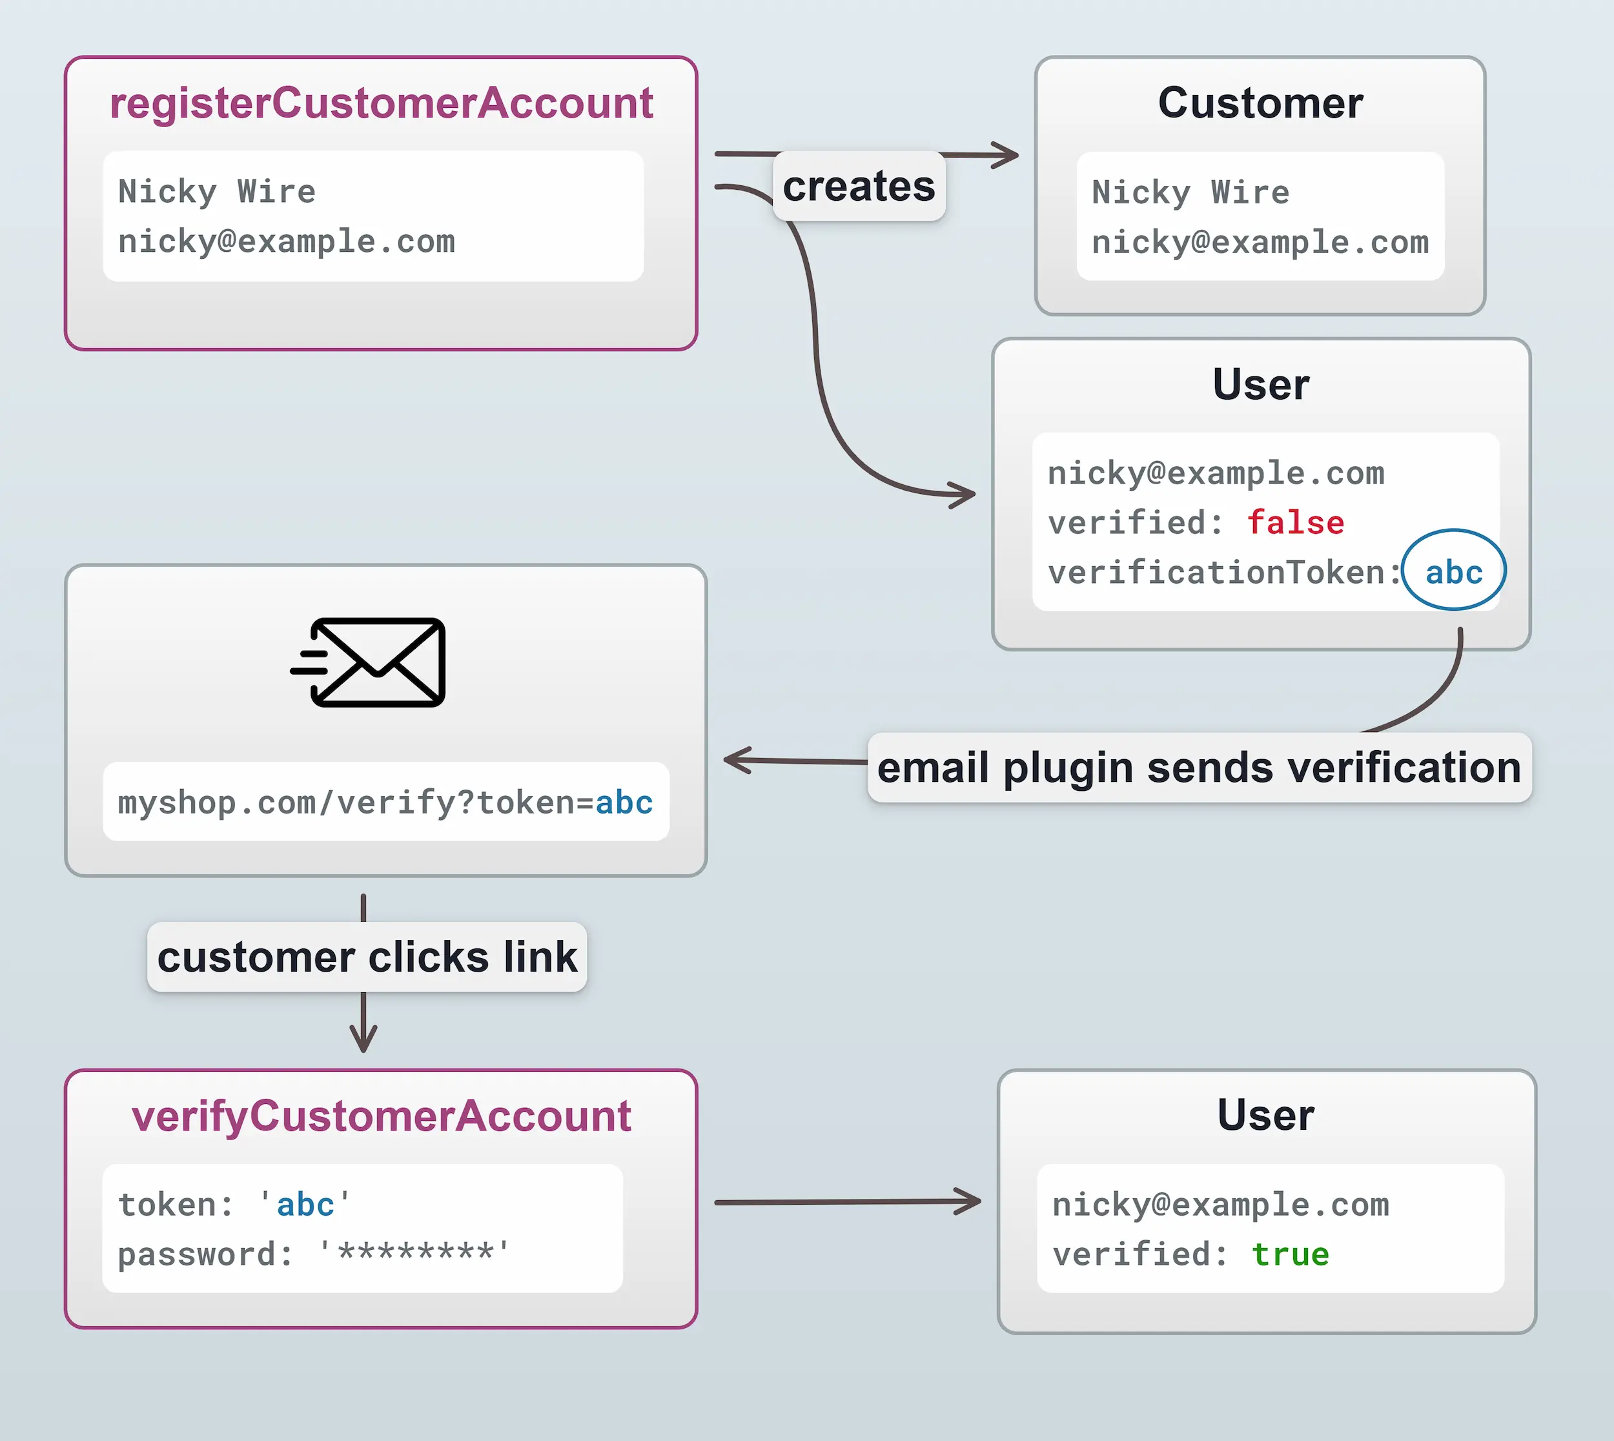Click the down arrowhead above verifyCustomerAccount
This screenshot has height=1441, width=1614.
363,1040
